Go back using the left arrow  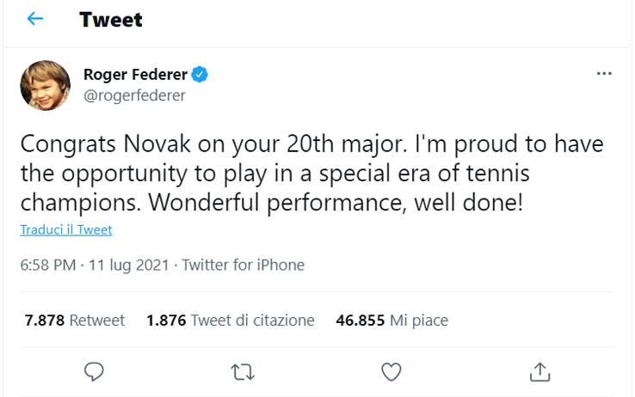[x=35, y=19]
